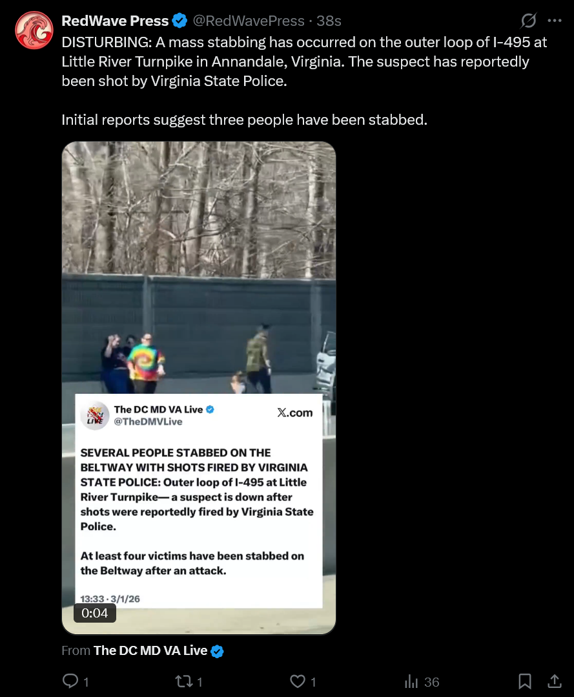Screen dimensions: 574x697
Task: Like the post with the heart icon
Action: (x=298, y=681)
